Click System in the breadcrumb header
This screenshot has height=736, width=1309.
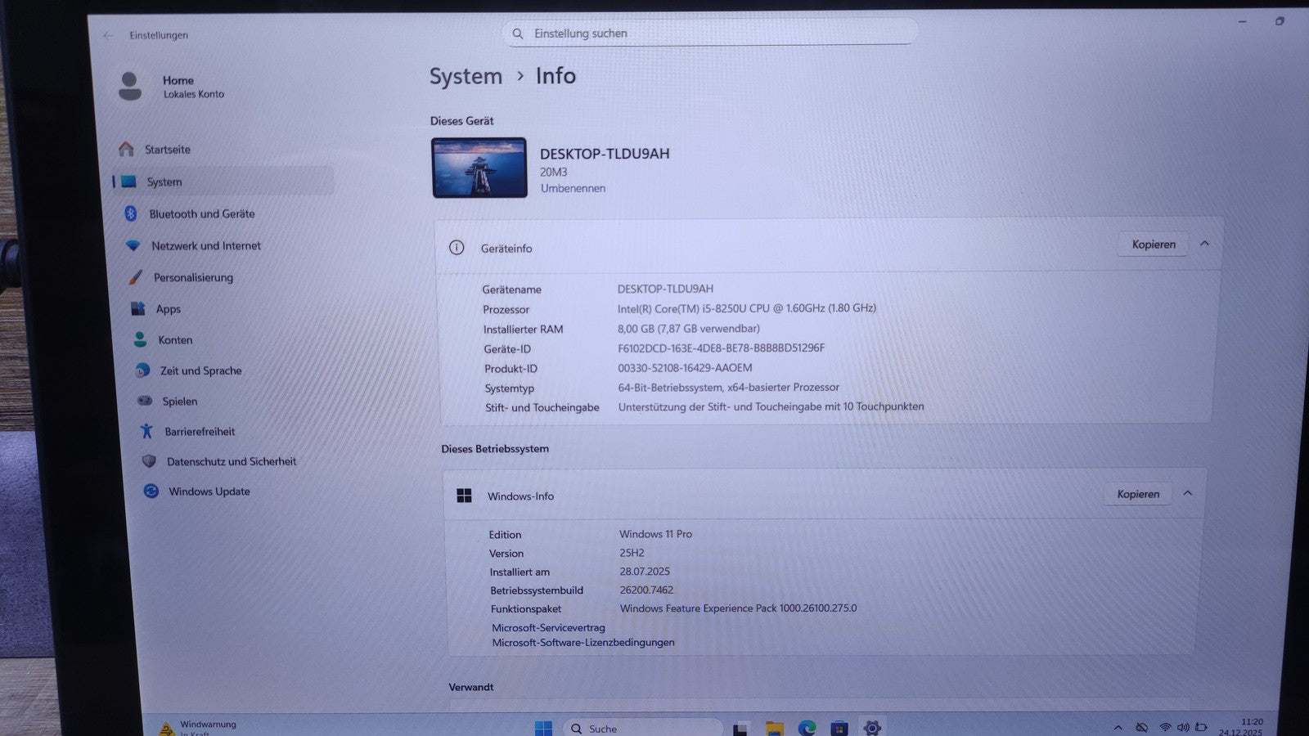[466, 76]
